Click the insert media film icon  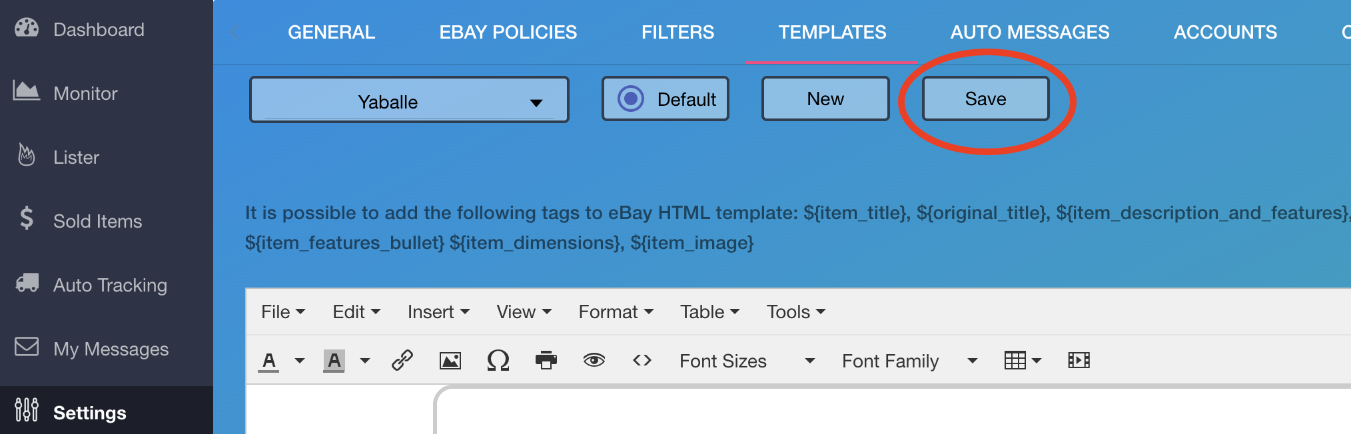pyautogui.click(x=1079, y=360)
